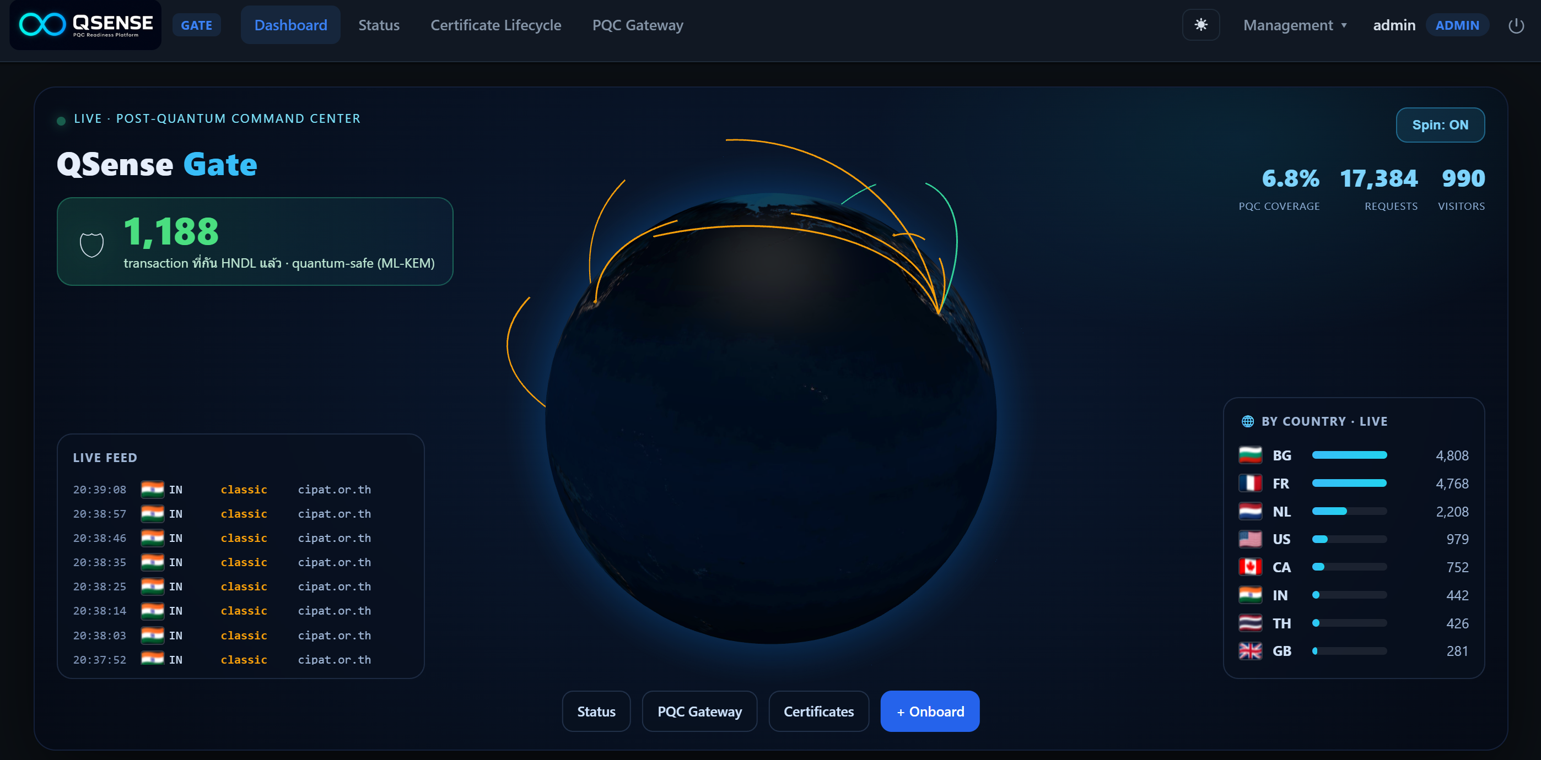The width and height of the screenshot is (1541, 760).
Task: Open Certificate Lifecycle tab
Action: 496,25
